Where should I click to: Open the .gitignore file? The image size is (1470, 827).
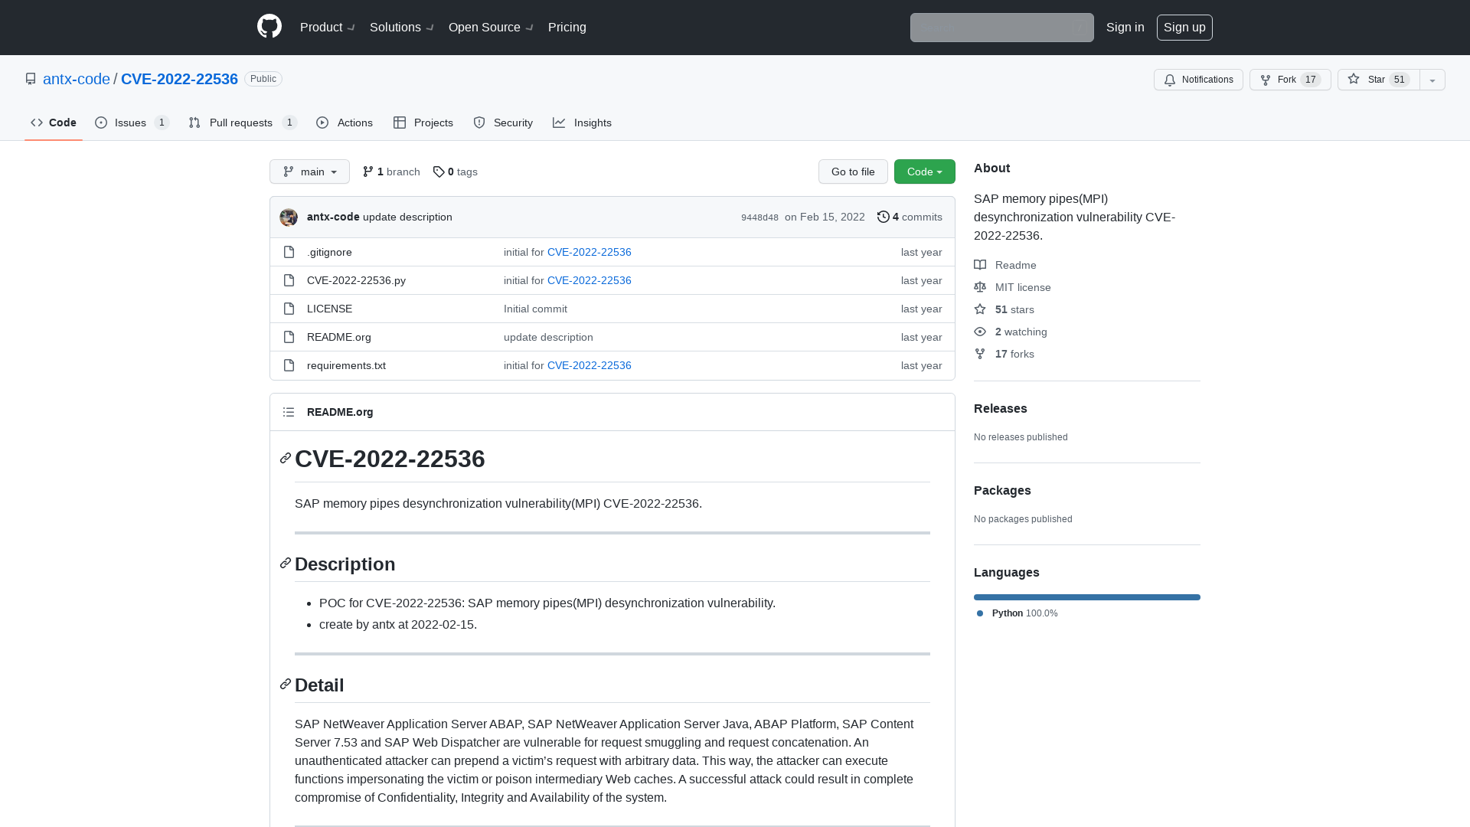click(329, 252)
